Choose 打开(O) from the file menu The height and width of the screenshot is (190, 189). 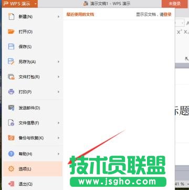[33, 31]
